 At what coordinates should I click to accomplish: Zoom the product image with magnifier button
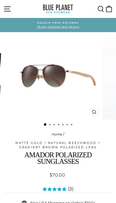tap(94, 112)
